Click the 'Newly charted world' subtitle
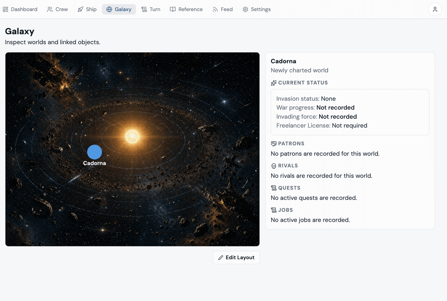 (299, 70)
